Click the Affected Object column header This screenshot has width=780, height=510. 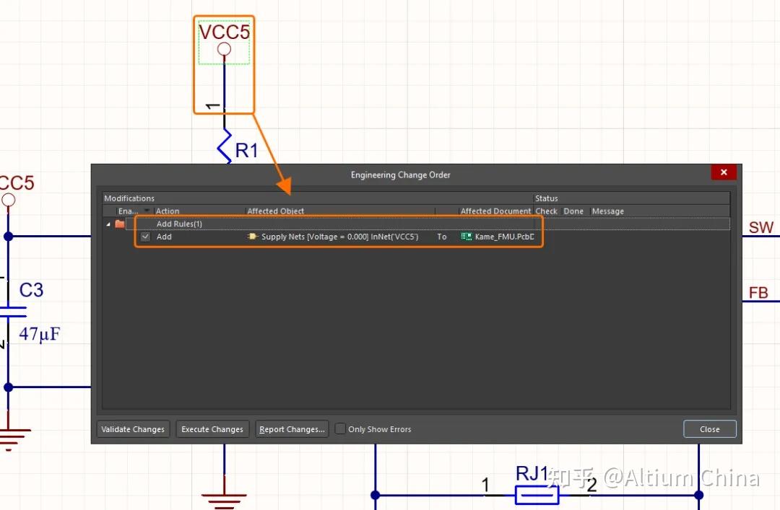276,211
